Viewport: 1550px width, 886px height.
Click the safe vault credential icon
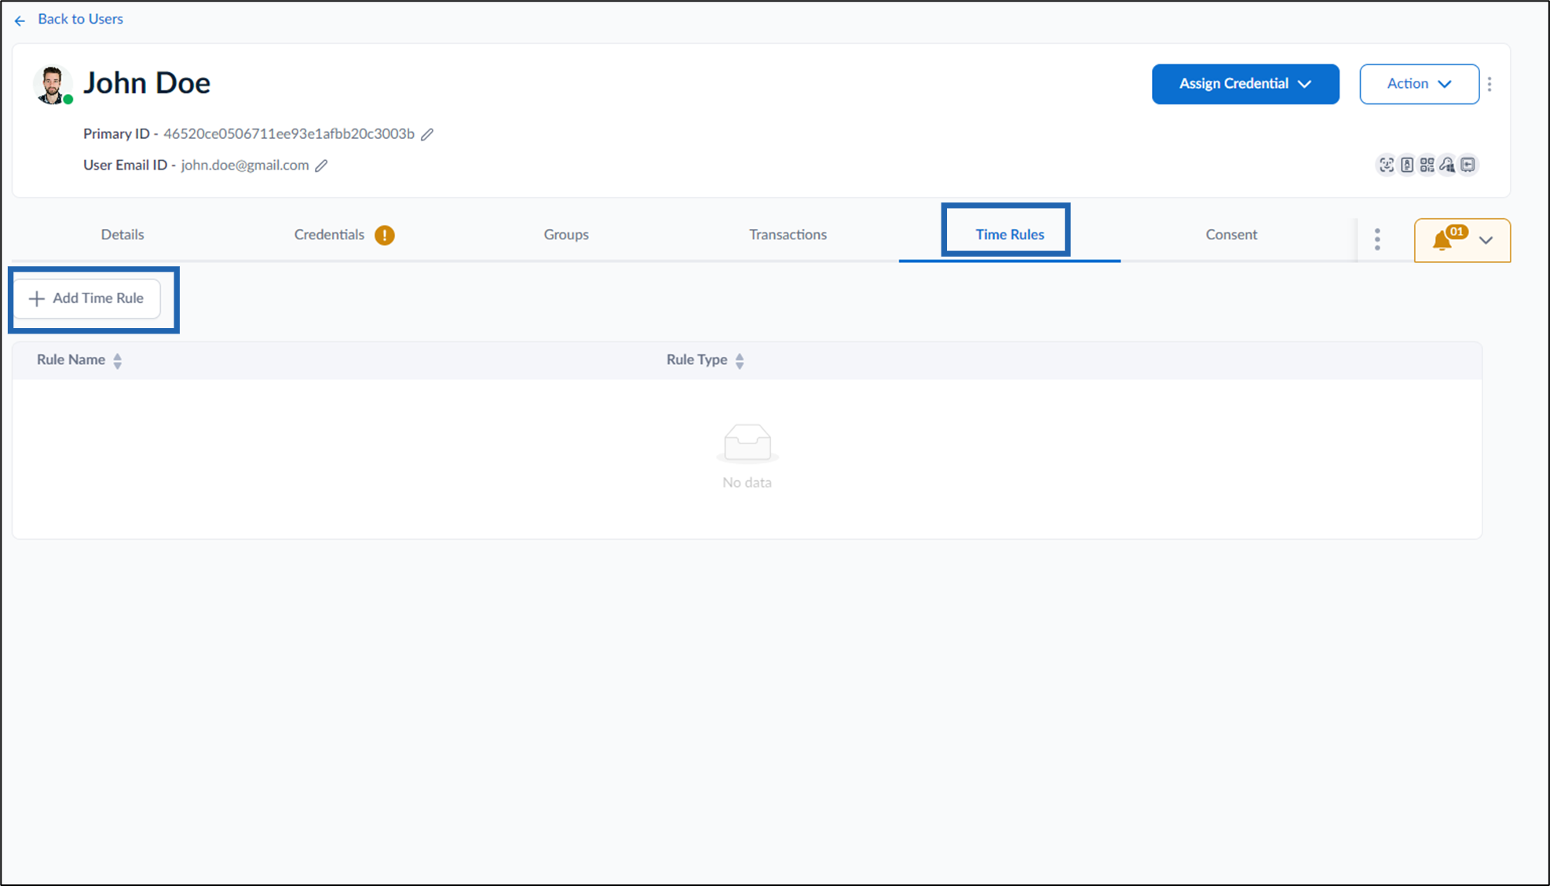pyautogui.click(x=1468, y=165)
